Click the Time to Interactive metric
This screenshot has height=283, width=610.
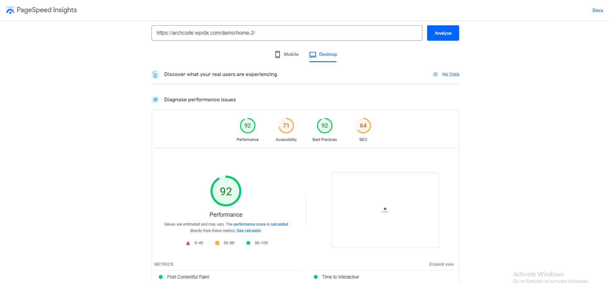pyautogui.click(x=340, y=277)
